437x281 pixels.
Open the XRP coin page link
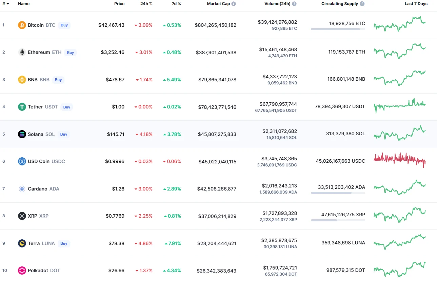33,216
